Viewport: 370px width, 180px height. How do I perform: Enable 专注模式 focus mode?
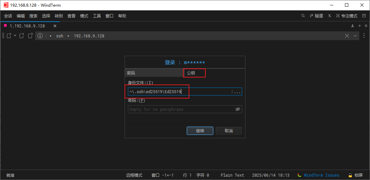click(x=347, y=16)
